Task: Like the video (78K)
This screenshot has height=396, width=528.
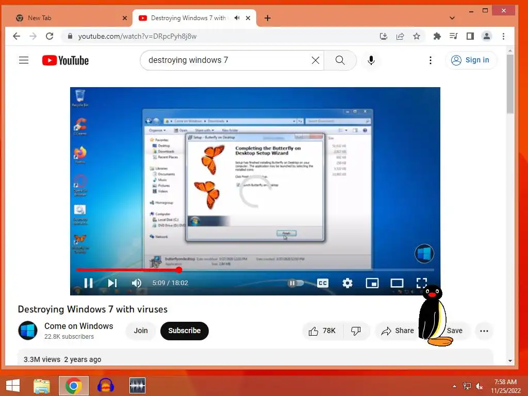Action: (323, 331)
